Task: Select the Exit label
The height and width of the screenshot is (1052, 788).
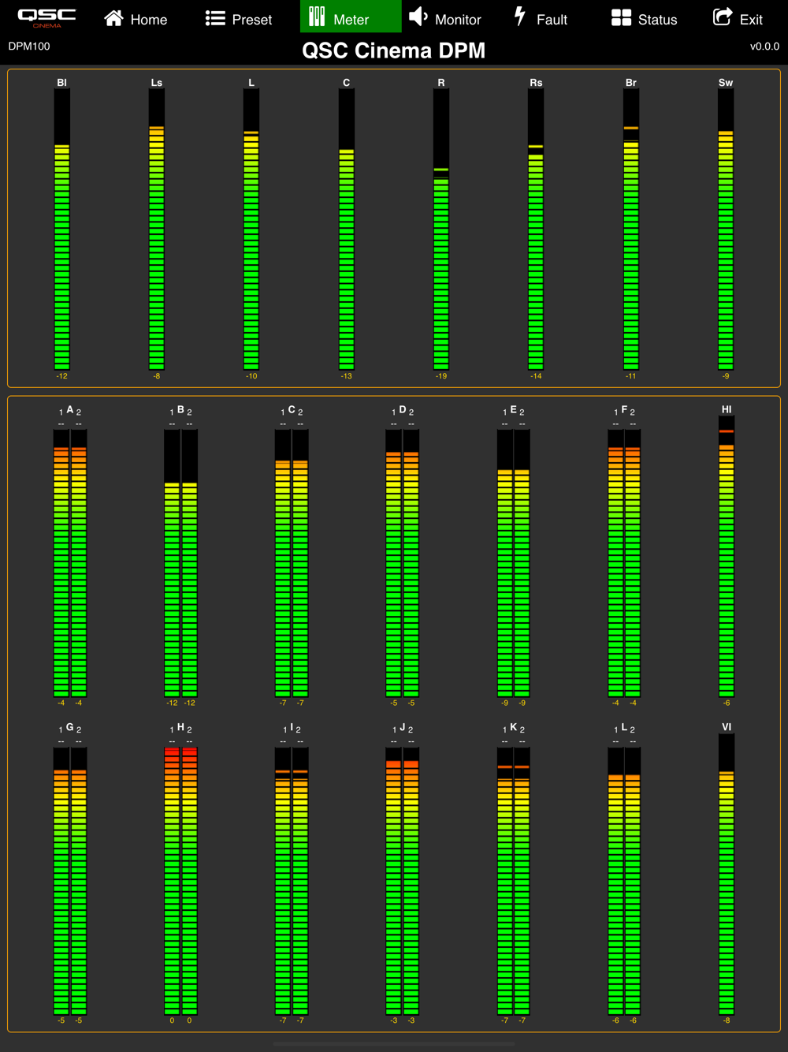Action: point(751,20)
